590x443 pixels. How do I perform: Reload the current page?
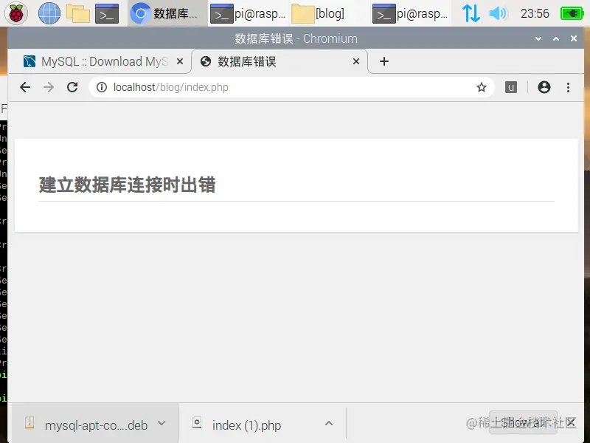72,87
